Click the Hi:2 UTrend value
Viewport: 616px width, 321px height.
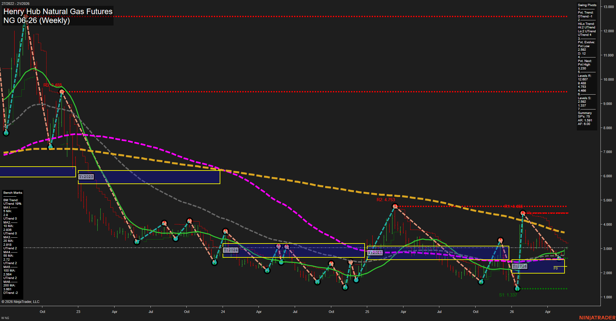[587, 27]
